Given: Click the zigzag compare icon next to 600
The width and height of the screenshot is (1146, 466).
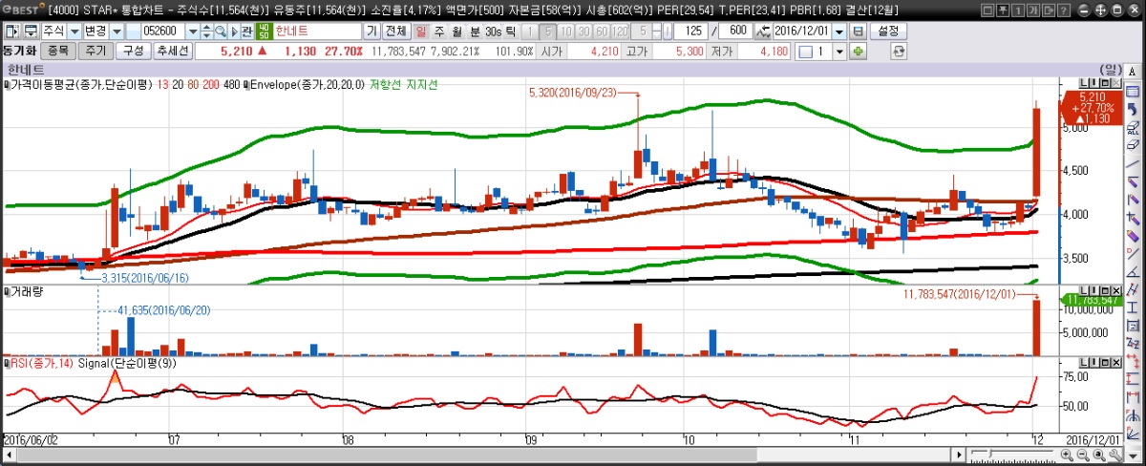Looking at the screenshot, I should [762, 31].
